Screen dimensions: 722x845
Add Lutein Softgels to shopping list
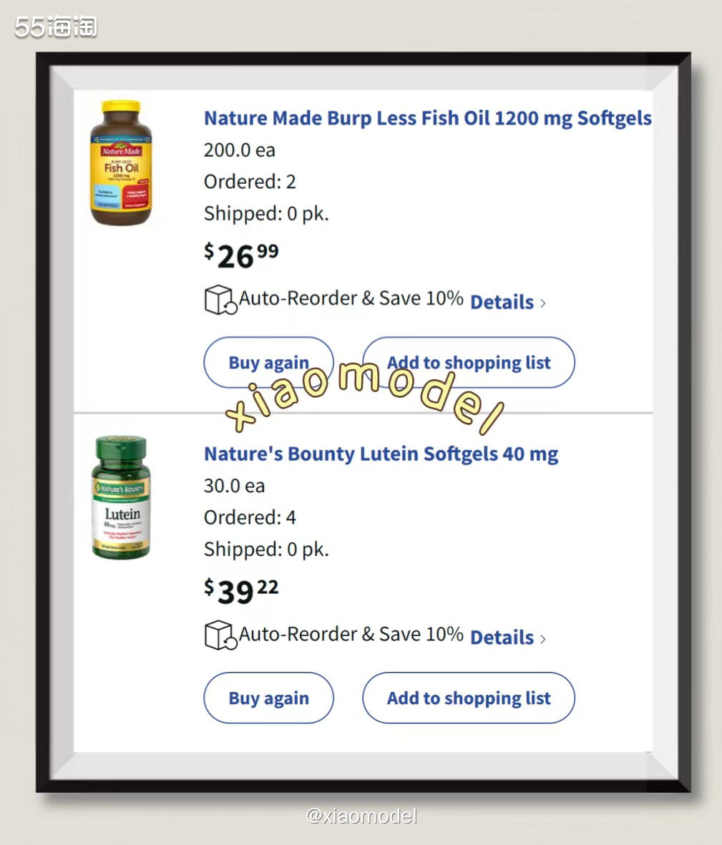(469, 698)
